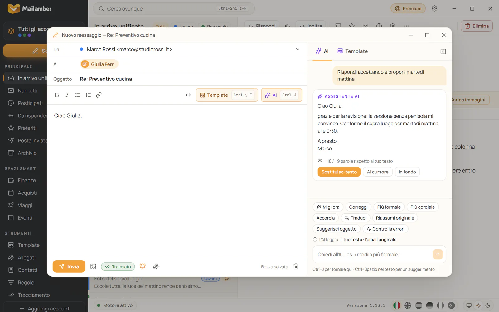Click the Premium badge in main window

(x=408, y=9)
